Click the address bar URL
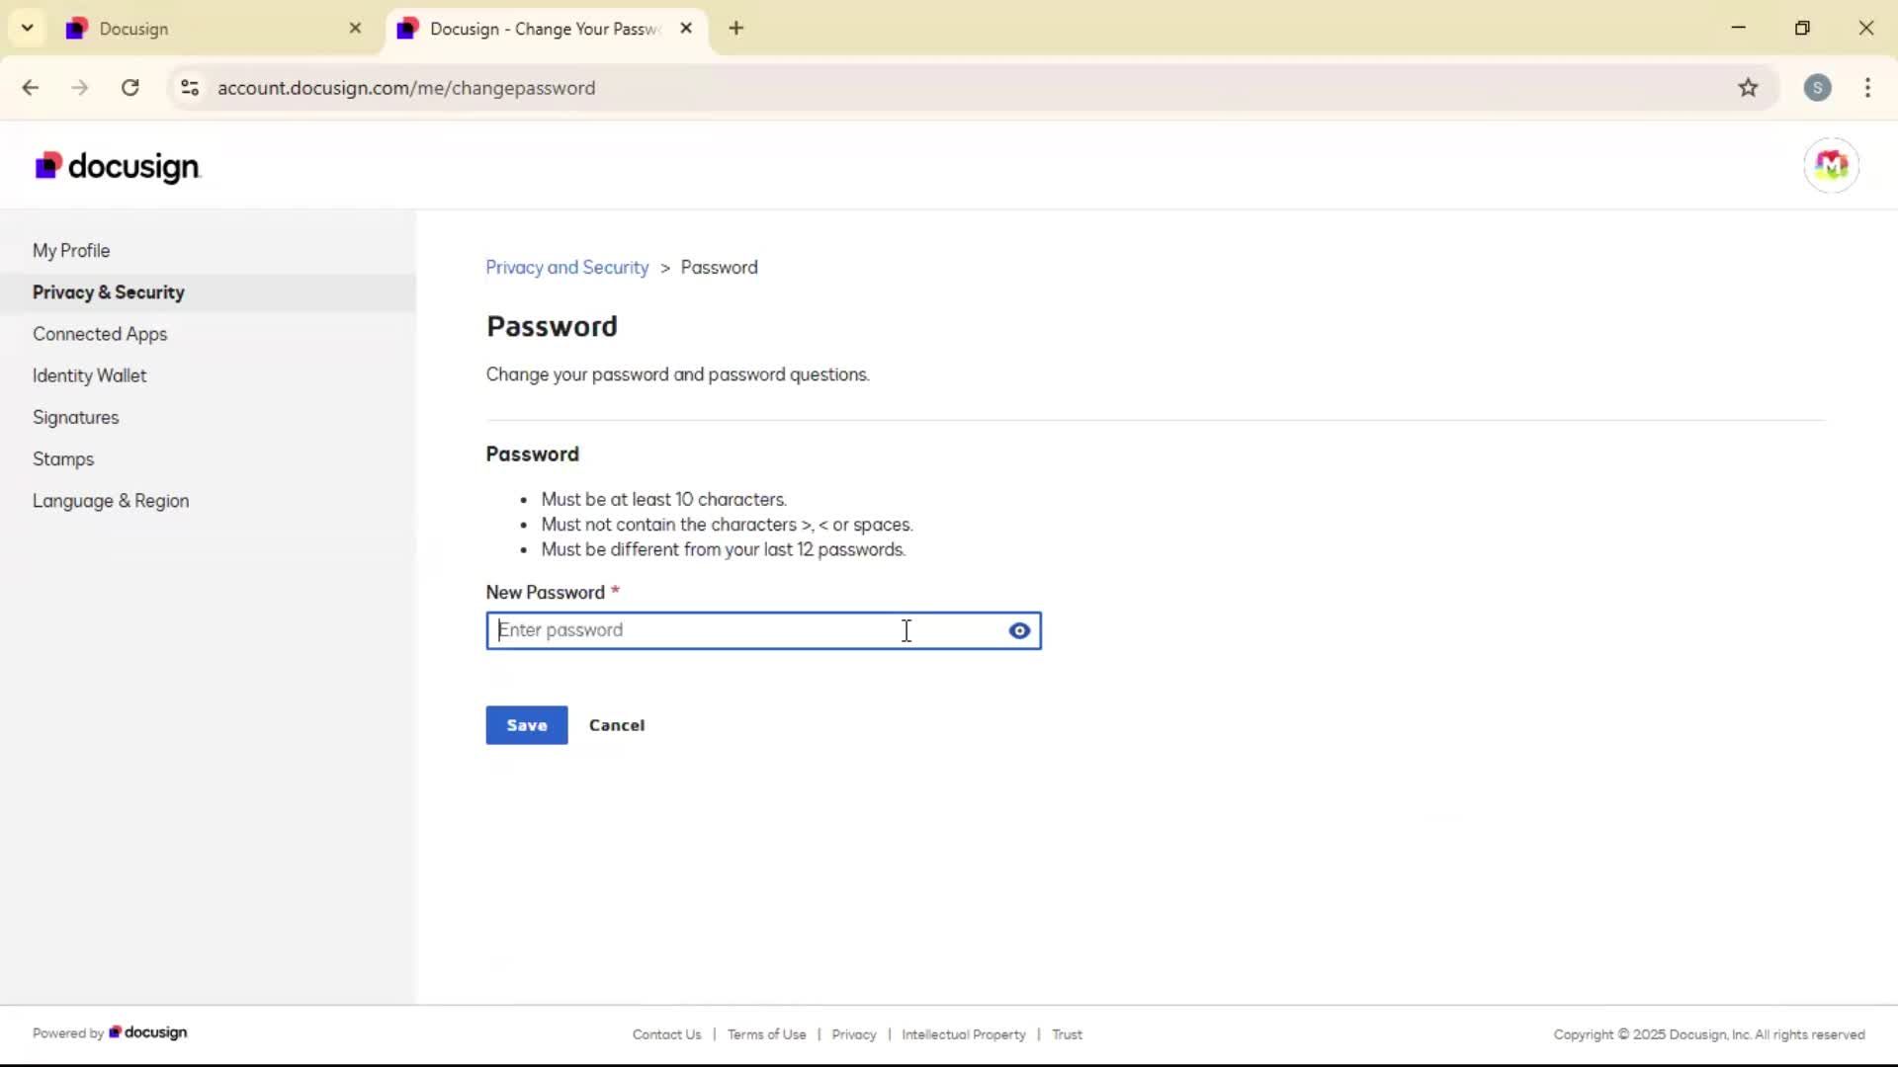The image size is (1898, 1067). coord(406,88)
